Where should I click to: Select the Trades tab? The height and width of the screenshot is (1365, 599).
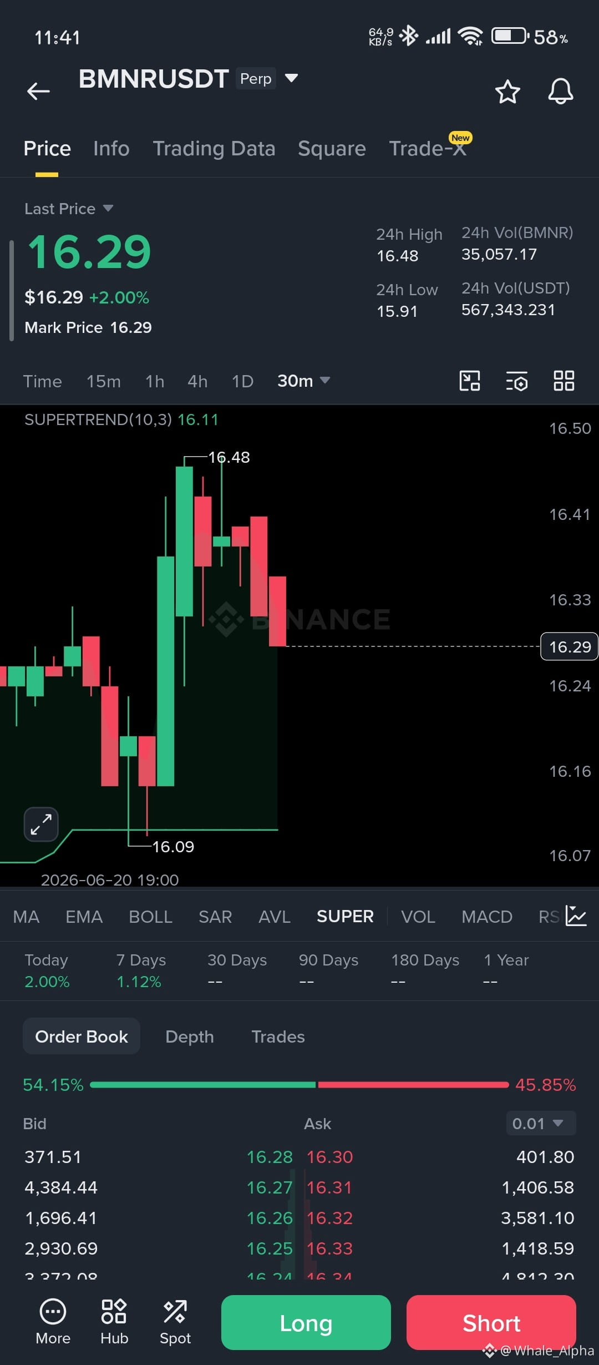coord(278,1037)
